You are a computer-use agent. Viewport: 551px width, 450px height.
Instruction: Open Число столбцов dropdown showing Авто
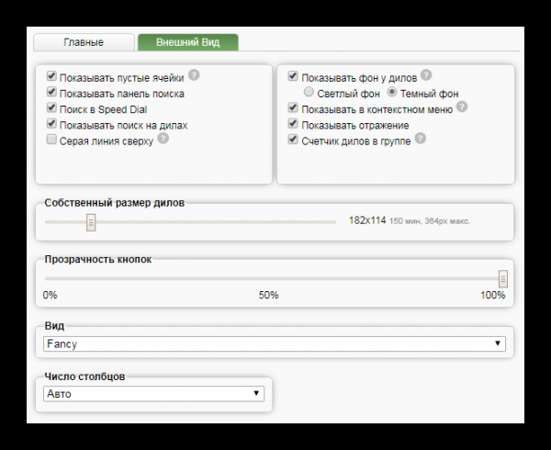pyautogui.click(x=153, y=393)
